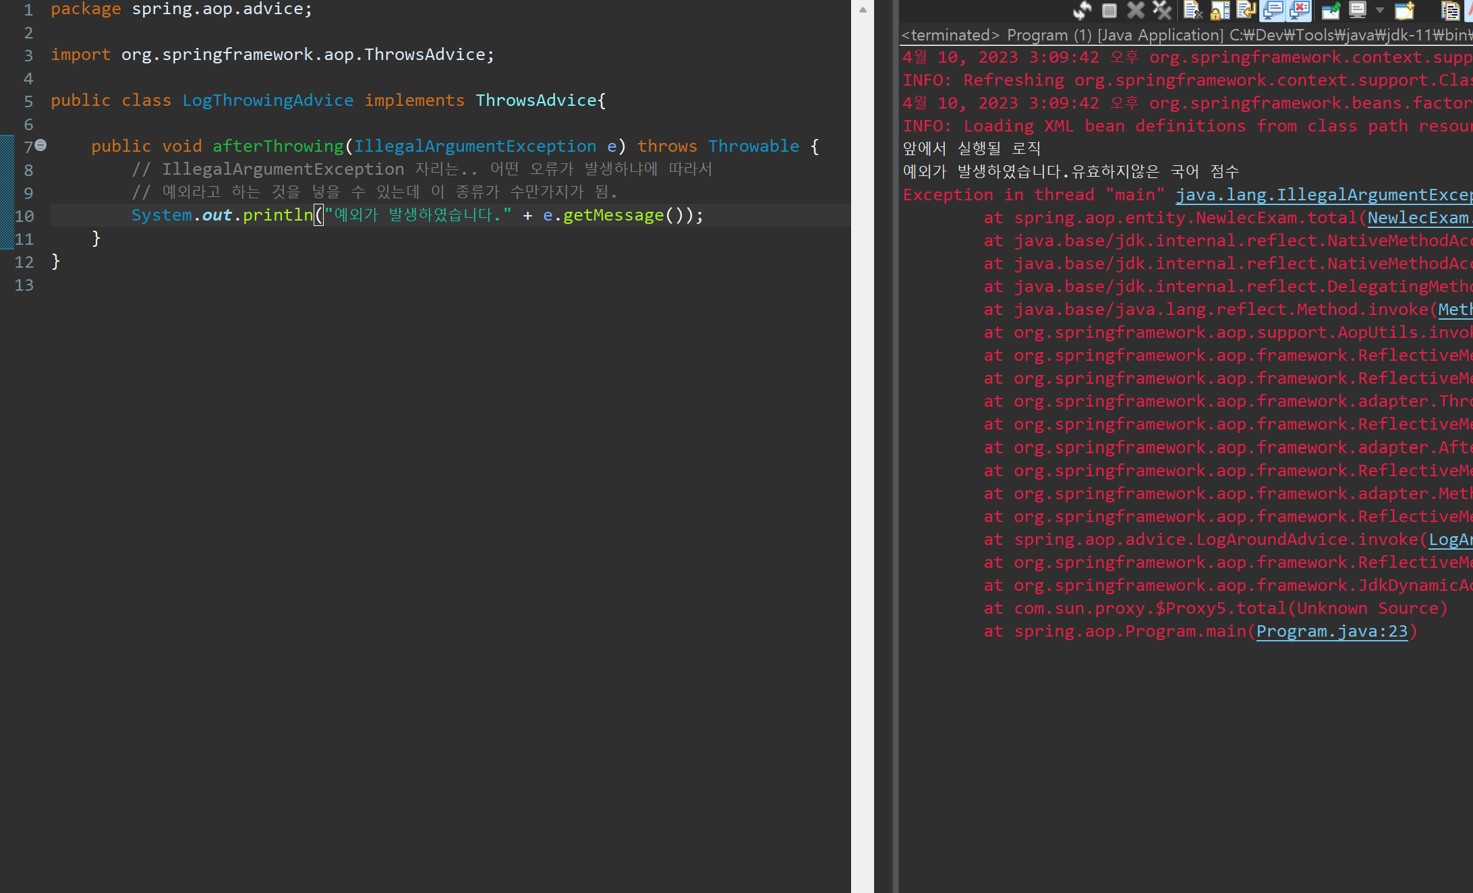Screen dimensions: 1473x893
Task: Toggle Show Console on Standard Out change
Action: pos(1273,10)
